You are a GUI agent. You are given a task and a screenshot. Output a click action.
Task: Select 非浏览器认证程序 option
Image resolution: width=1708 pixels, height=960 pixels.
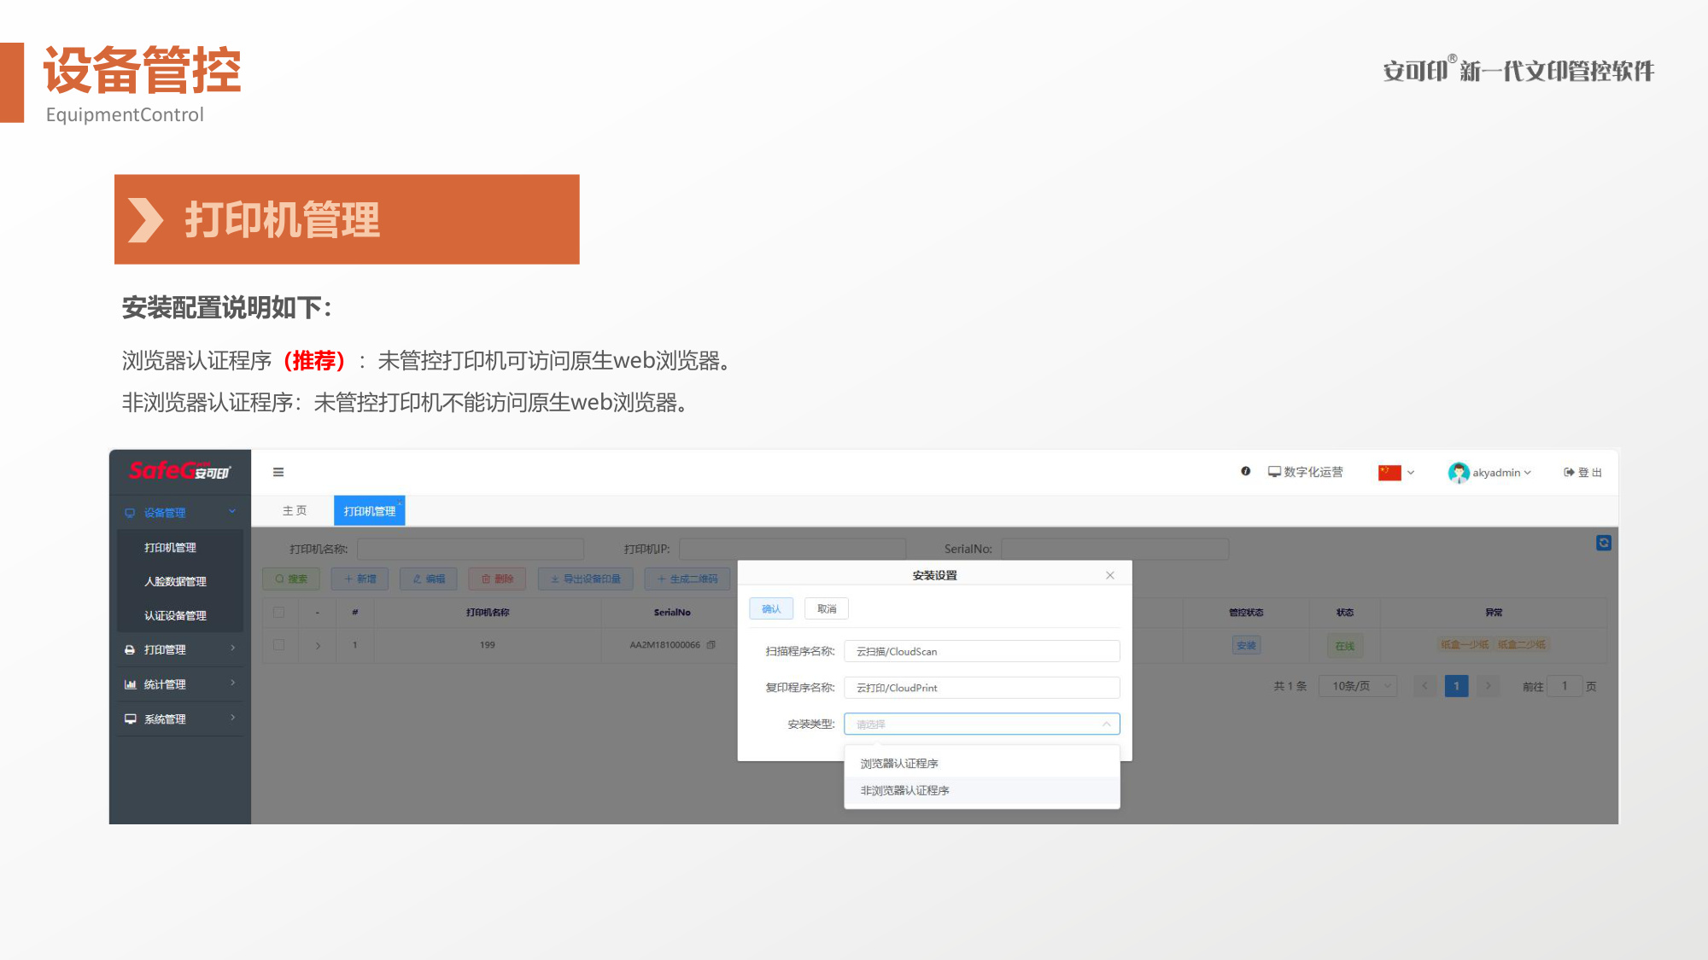point(982,790)
